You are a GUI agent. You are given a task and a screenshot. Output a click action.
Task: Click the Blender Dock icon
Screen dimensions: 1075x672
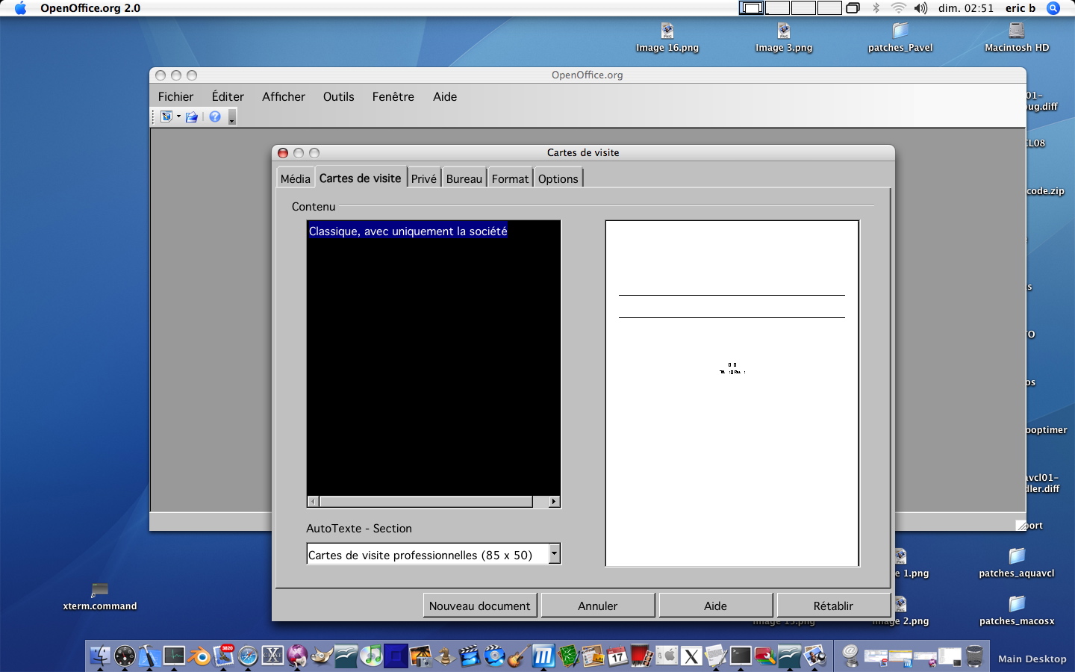199,656
